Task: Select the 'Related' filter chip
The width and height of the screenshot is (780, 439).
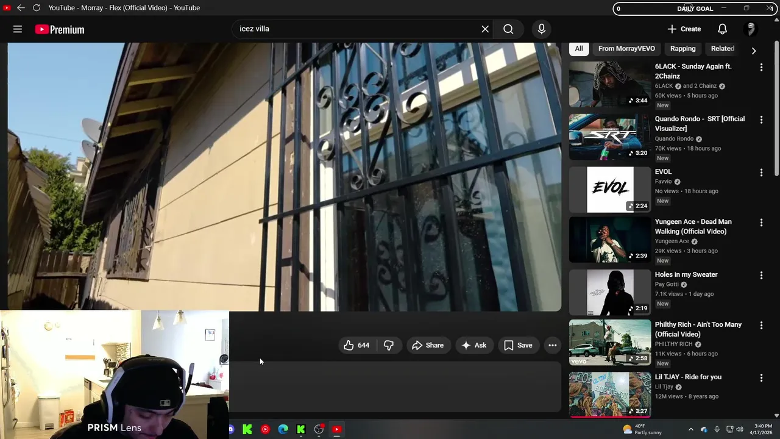Action: click(x=722, y=48)
